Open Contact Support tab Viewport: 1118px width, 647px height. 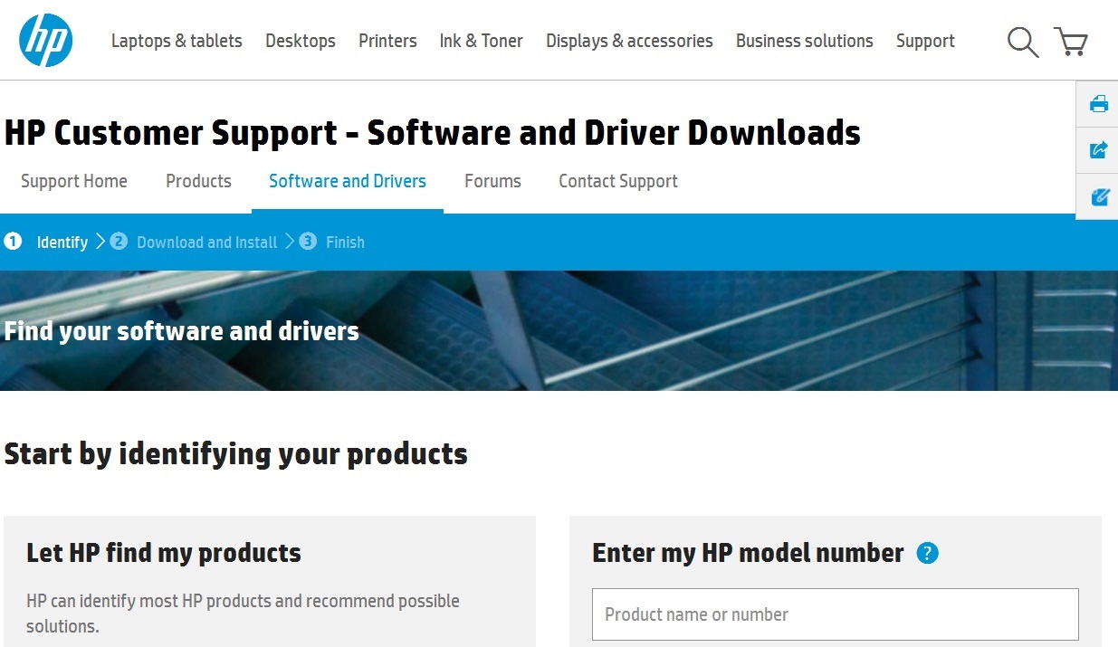click(x=618, y=181)
